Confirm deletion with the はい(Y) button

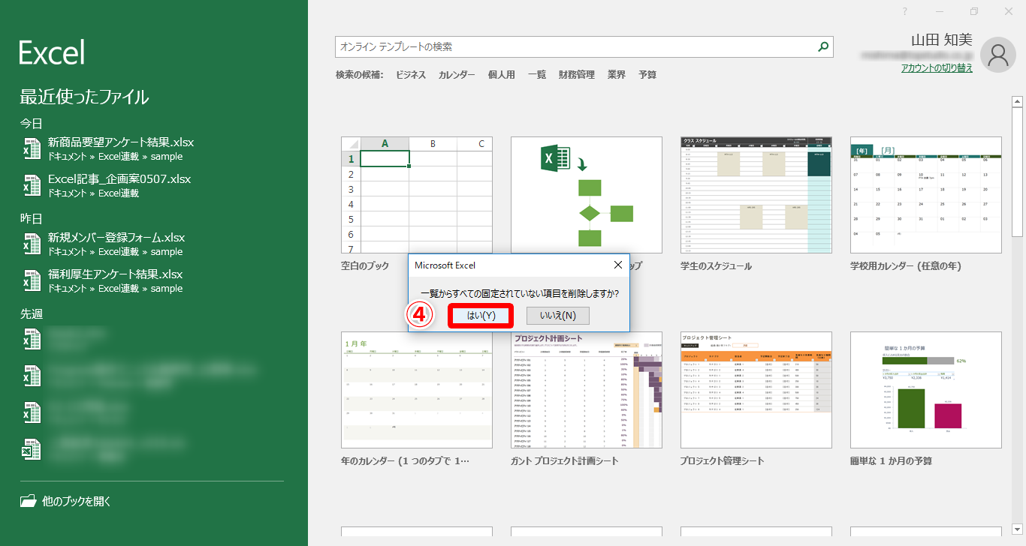click(x=481, y=316)
